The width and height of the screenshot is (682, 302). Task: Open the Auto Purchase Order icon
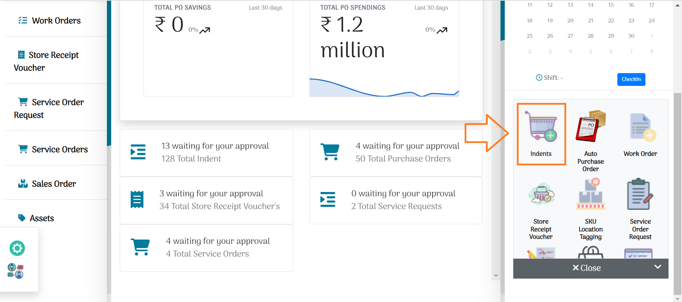point(590,127)
